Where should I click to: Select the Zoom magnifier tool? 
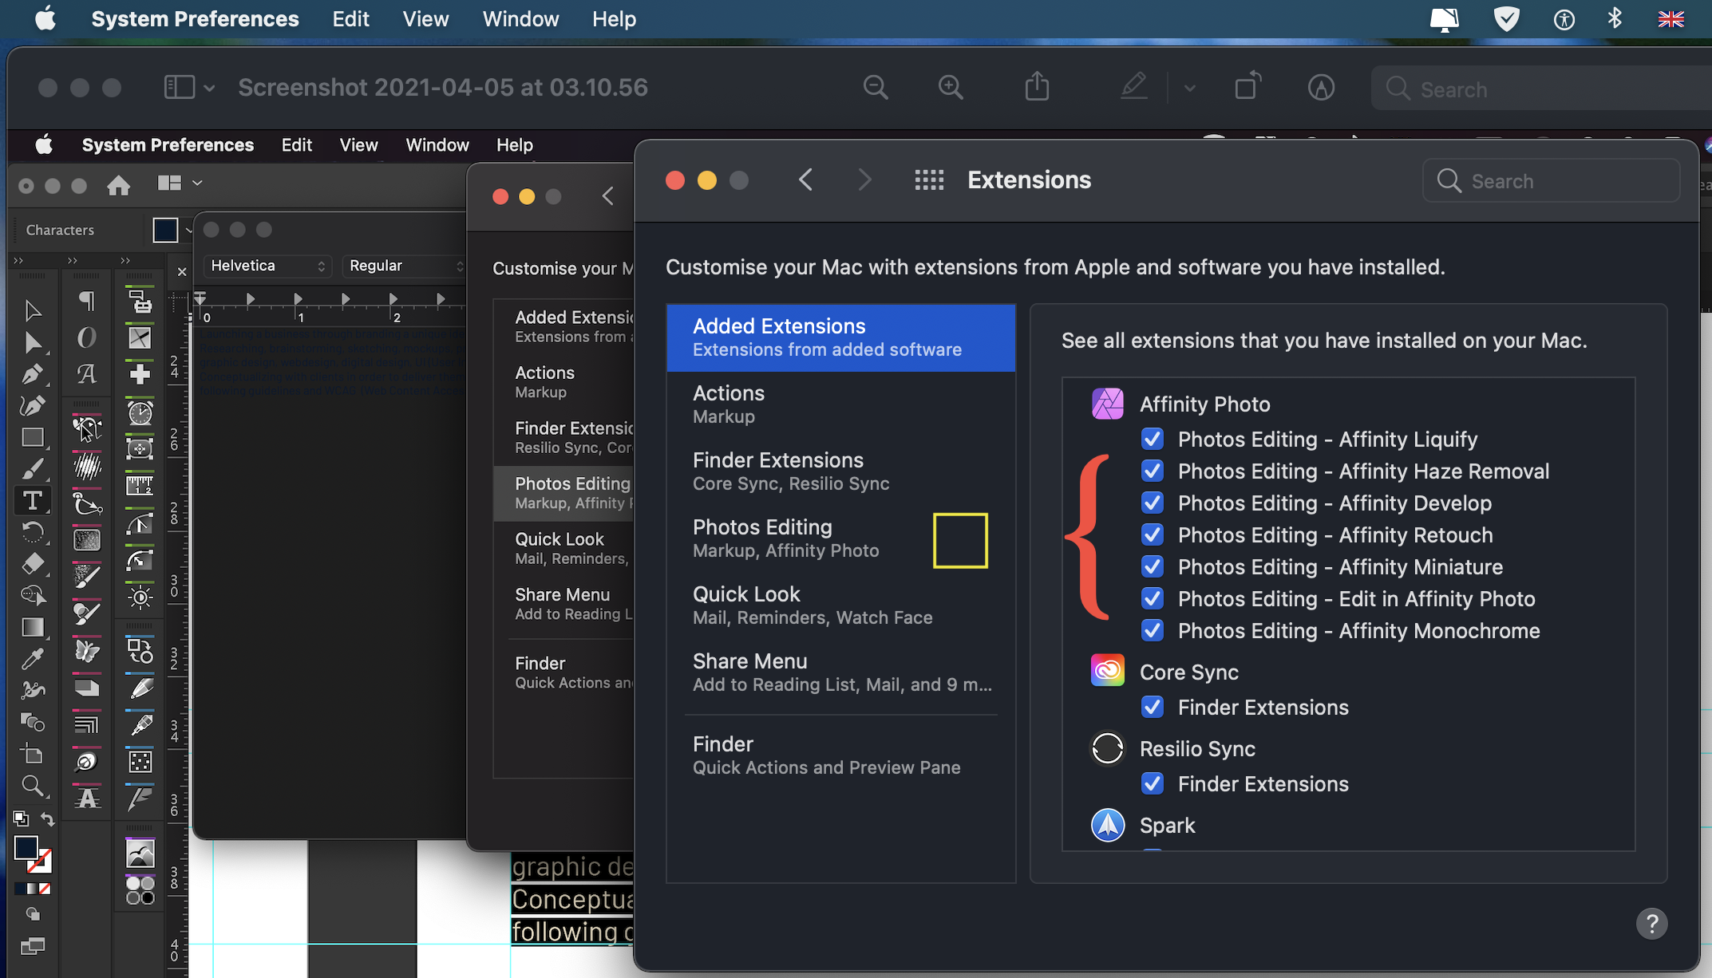[x=33, y=786]
